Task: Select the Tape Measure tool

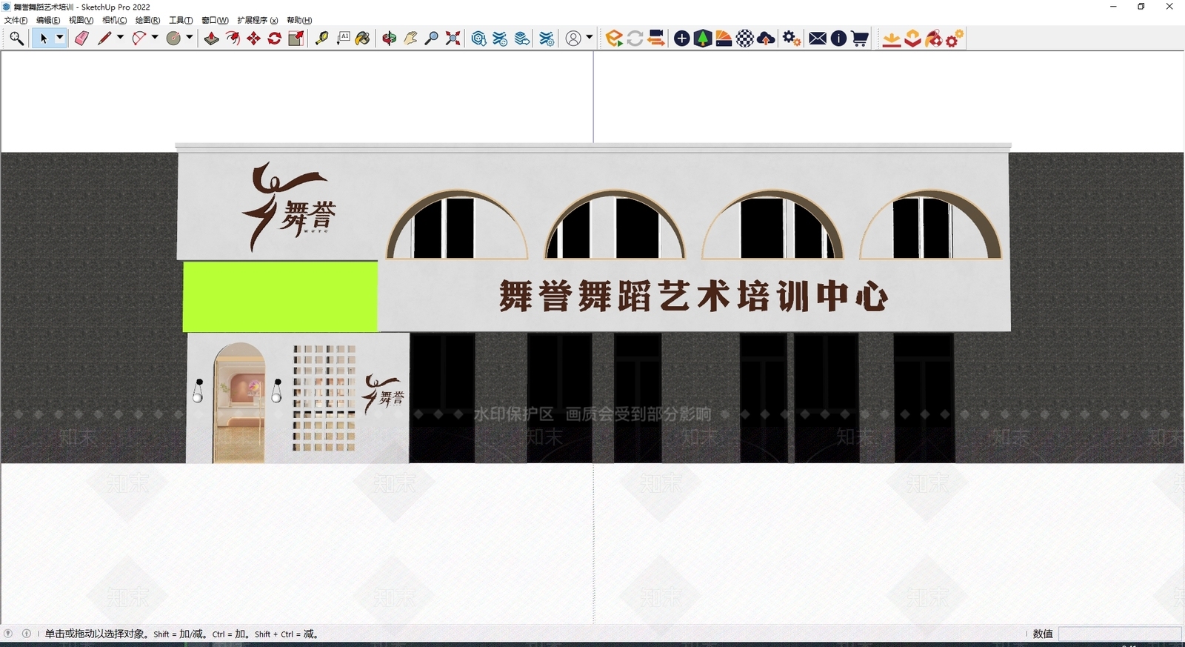Action: pos(321,39)
